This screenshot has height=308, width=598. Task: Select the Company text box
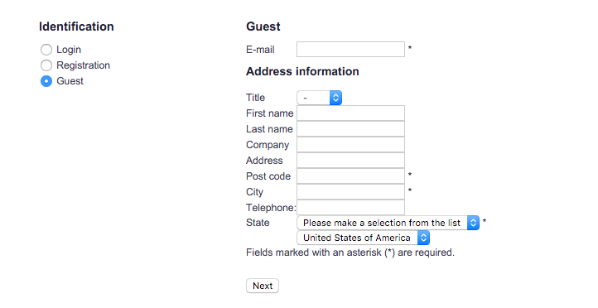point(350,145)
